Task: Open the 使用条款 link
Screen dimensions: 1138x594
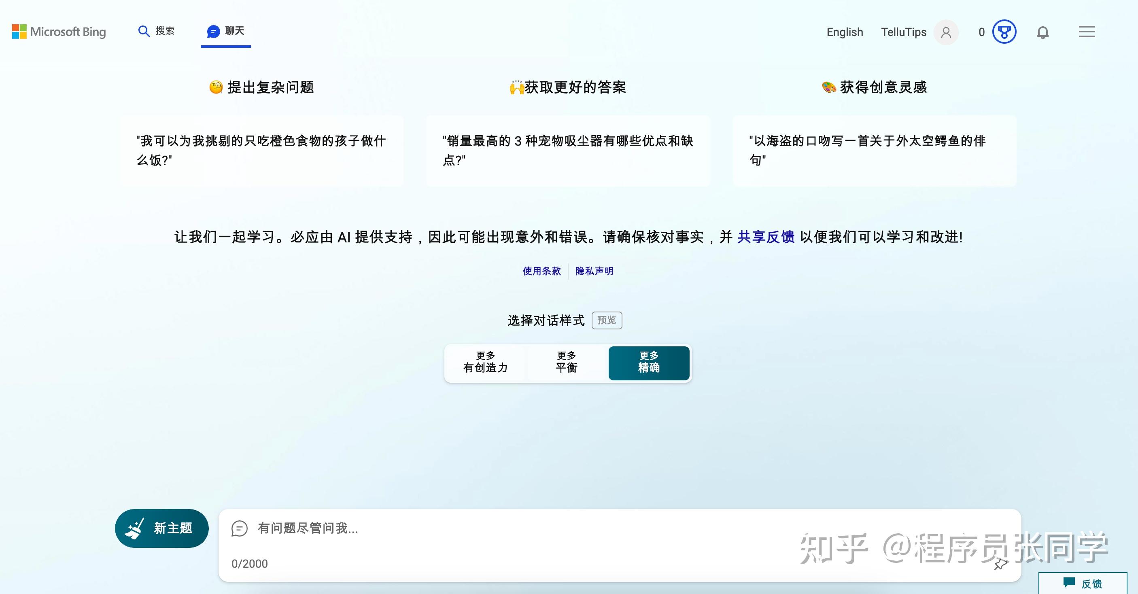Action: (x=541, y=271)
